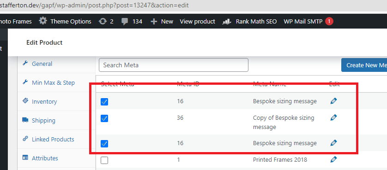
Task: Click the plus icon beside New
Action: [154, 22]
